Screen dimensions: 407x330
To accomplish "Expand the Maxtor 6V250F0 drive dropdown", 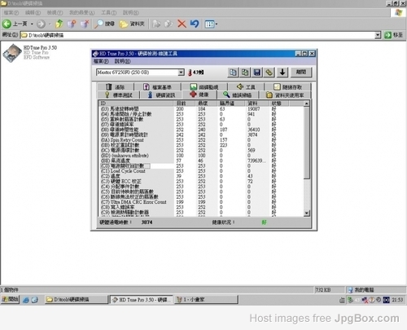I will click(181, 73).
